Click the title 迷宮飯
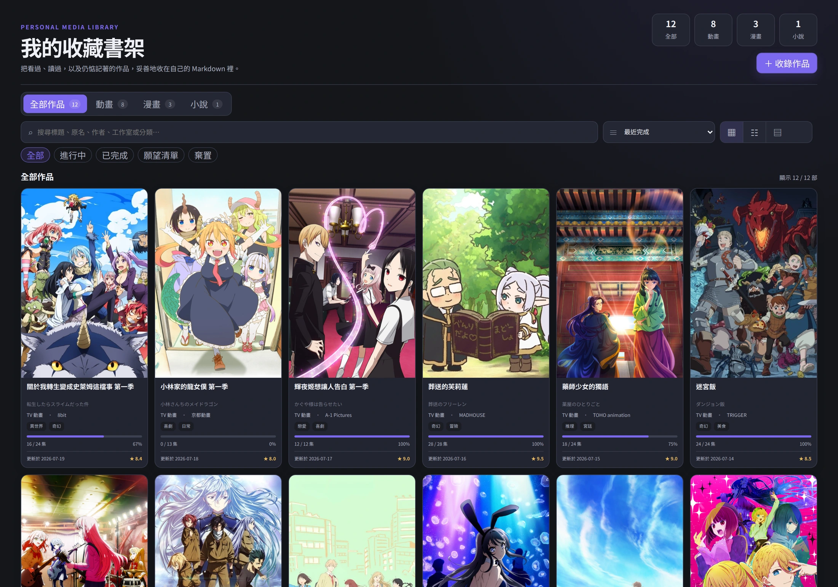This screenshot has height=587, width=838. (x=706, y=387)
